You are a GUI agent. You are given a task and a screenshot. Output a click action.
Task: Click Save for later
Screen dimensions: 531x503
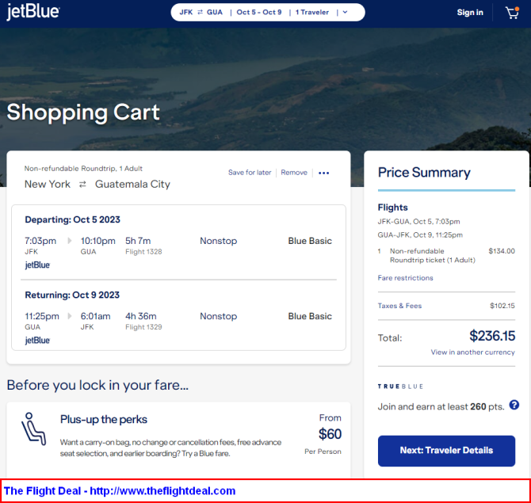coord(250,173)
